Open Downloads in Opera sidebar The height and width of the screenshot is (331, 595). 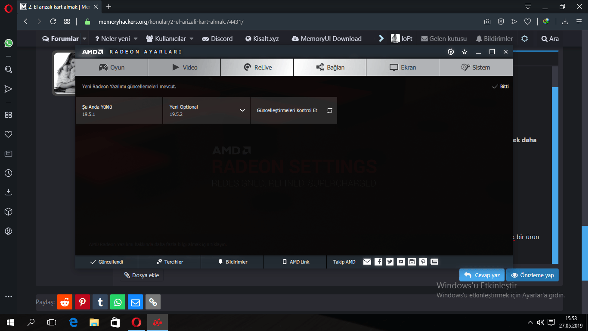coord(8,192)
